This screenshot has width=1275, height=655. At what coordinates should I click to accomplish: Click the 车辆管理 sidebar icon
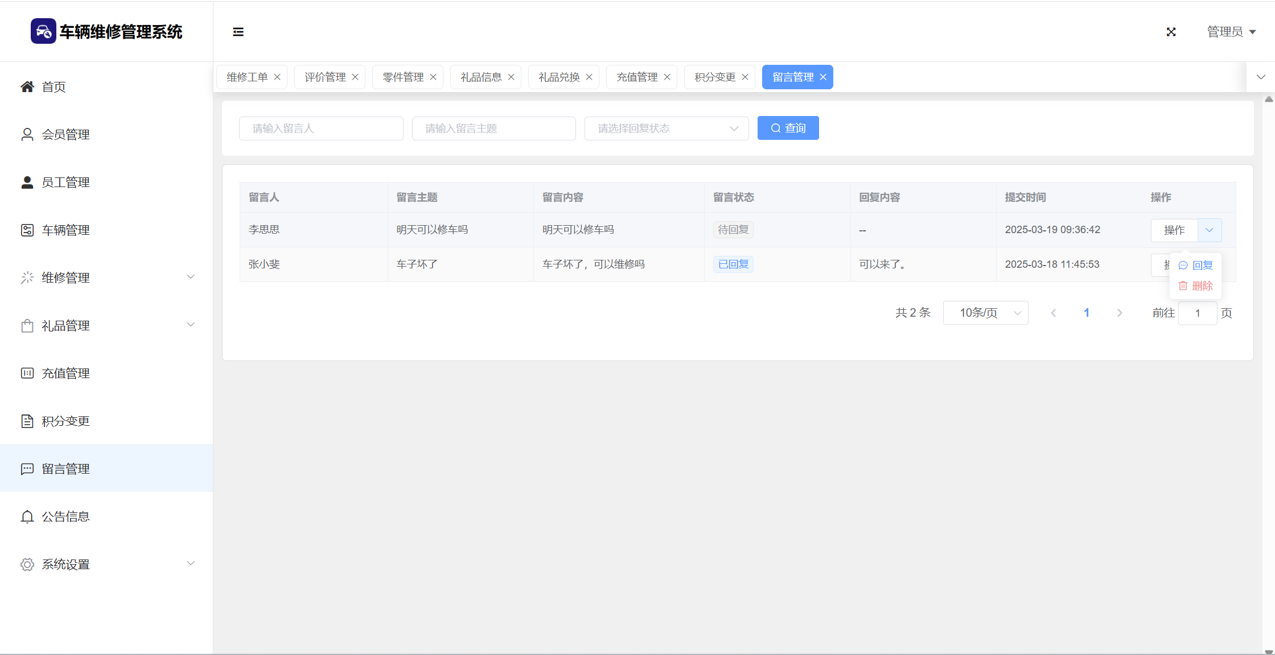[27, 230]
